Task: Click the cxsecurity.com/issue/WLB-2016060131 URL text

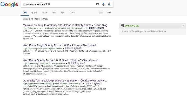Action: (44, 63)
